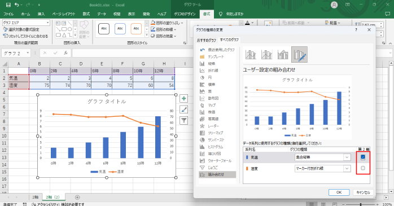This screenshot has width=394, height=206.
Task: Pick the third combo subtype with stacked area
Action: tap(283, 54)
